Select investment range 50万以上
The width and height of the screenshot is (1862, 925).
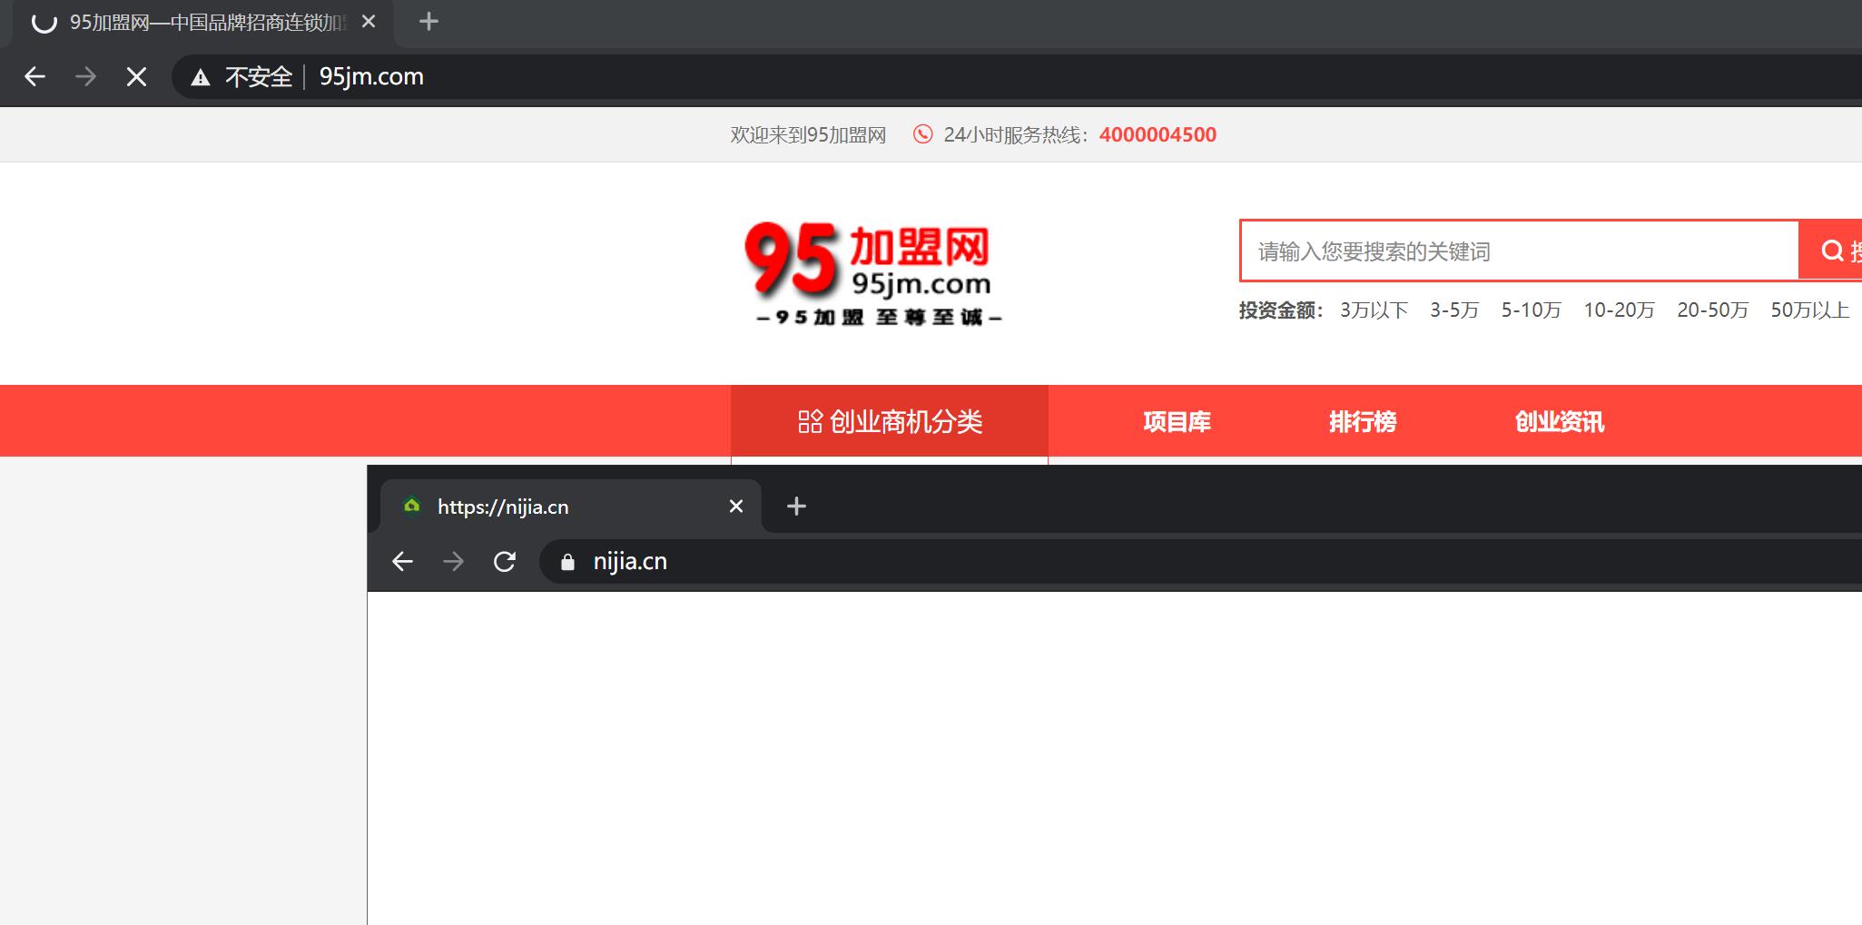coord(1809,310)
